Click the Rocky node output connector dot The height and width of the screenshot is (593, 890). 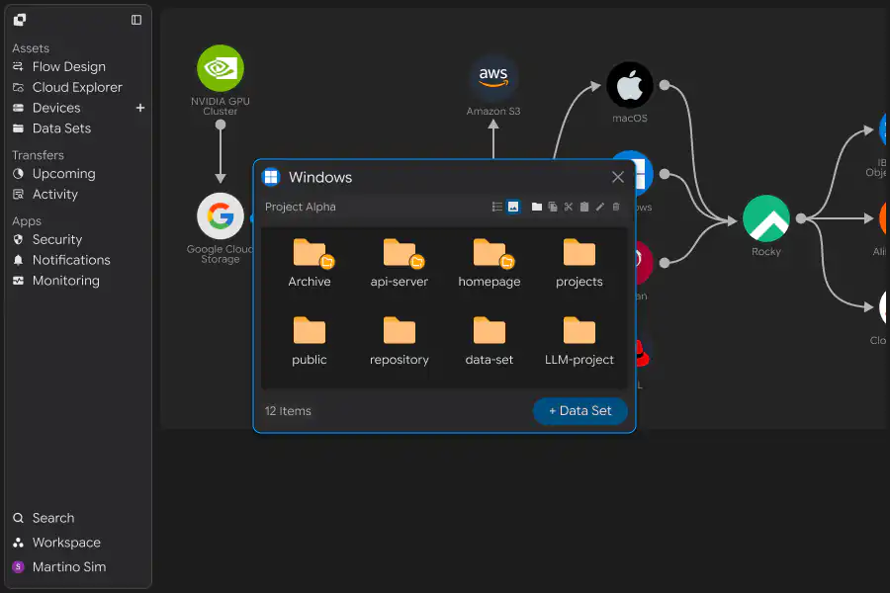[801, 218]
